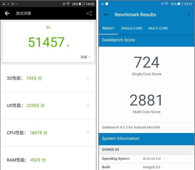This screenshot has width=195, height=170.
Task: Tap the total score 51457
Action: coord(46,42)
